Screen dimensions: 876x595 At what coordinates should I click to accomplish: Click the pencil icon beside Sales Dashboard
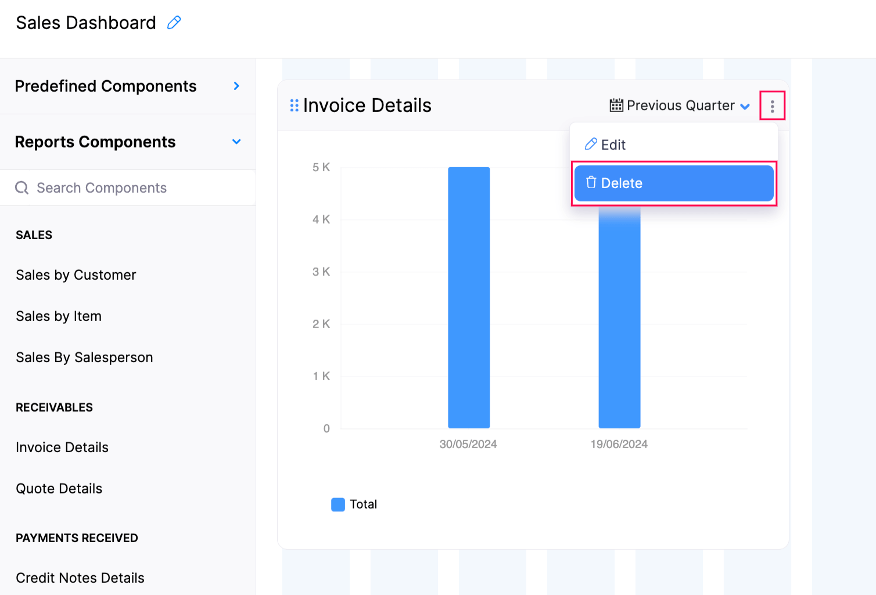pyautogui.click(x=174, y=23)
